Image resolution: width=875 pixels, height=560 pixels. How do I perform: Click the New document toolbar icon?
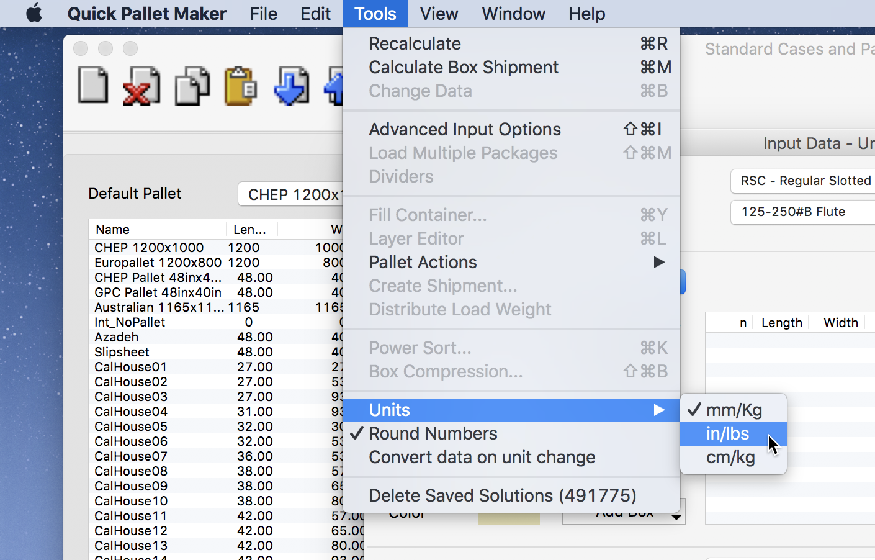tap(93, 85)
